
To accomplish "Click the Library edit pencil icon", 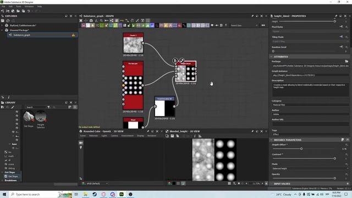I will [x=13, y=107].
